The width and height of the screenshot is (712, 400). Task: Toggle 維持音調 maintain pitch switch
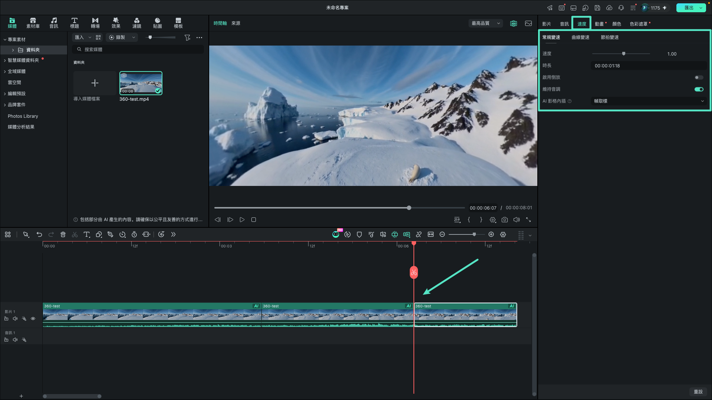(x=699, y=89)
